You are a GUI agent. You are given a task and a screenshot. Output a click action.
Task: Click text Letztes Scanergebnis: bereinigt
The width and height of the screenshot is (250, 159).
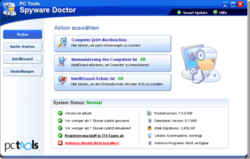(178, 136)
